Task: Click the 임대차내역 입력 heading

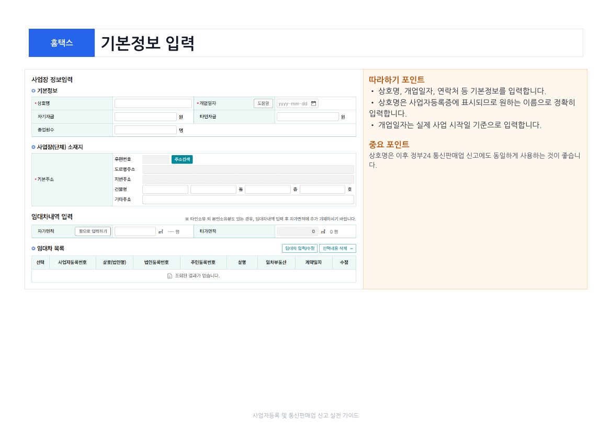Action: pos(52,217)
